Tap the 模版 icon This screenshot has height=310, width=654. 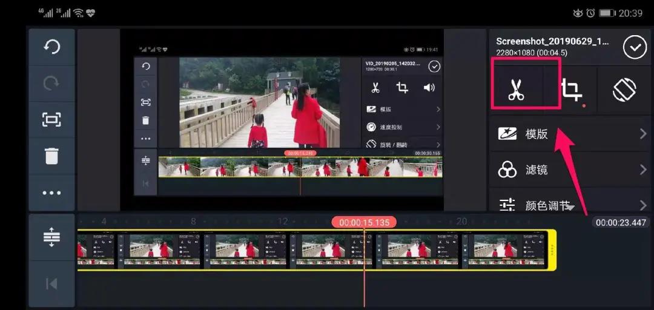507,134
